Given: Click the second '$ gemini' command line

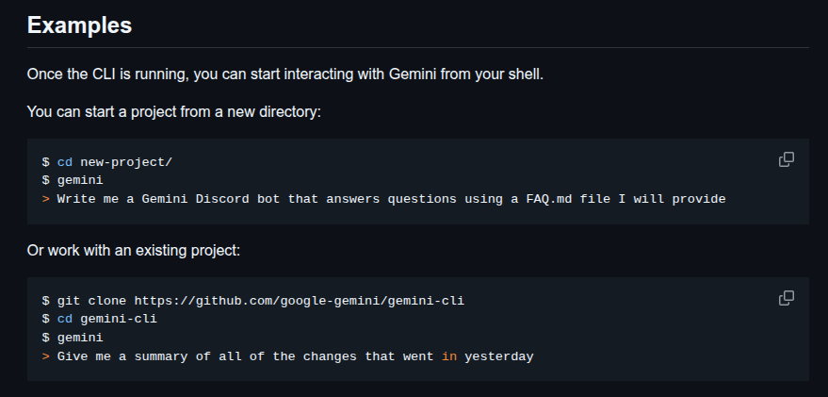Looking at the screenshot, I should click(x=73, y=338).
